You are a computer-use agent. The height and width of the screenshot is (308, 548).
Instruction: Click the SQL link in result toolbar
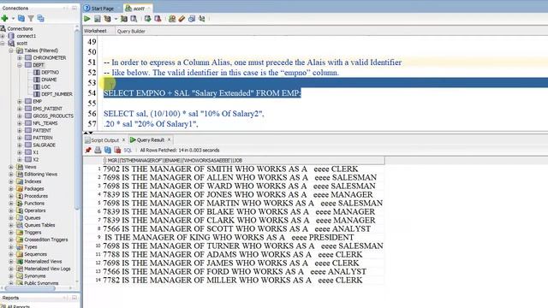coord(128,151)
